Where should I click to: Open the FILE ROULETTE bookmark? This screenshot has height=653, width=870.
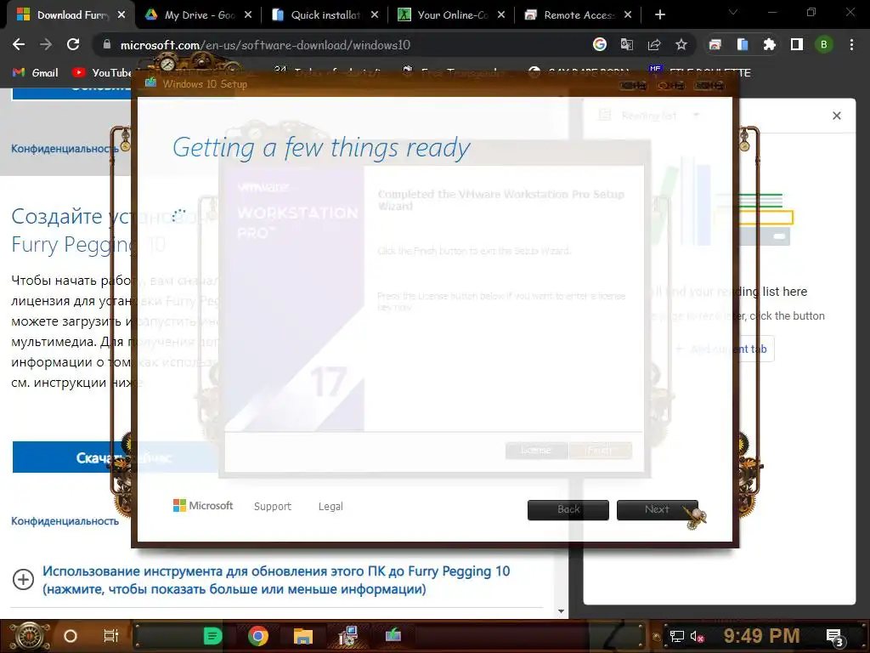pos(700,73)
